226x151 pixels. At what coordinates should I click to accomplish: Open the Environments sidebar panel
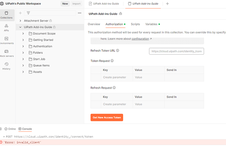[6, 41]
